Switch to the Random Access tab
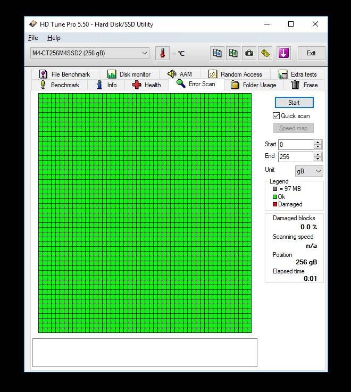 point(235,74)
